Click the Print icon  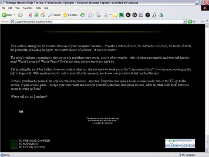[98, 15]
